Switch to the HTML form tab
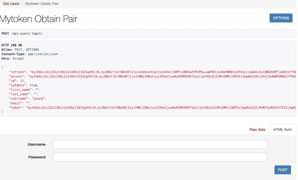298x180 pixels. pyautogui.click(x=283, y=130)
